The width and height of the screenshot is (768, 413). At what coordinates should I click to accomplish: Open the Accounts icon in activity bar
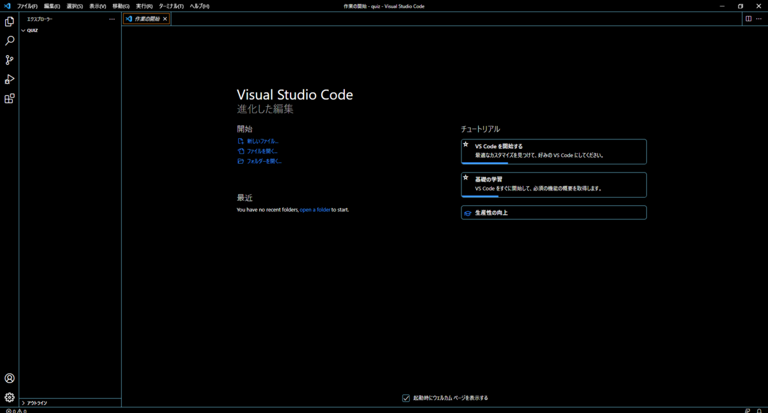tap(10, 378)
